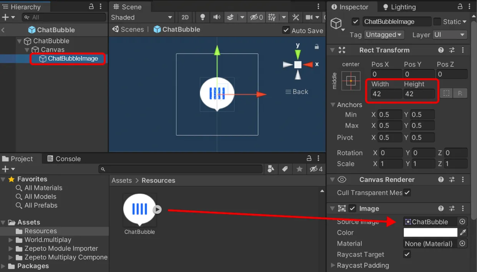Go back arrow in Hierarchy prefab header

click(3, 30)
